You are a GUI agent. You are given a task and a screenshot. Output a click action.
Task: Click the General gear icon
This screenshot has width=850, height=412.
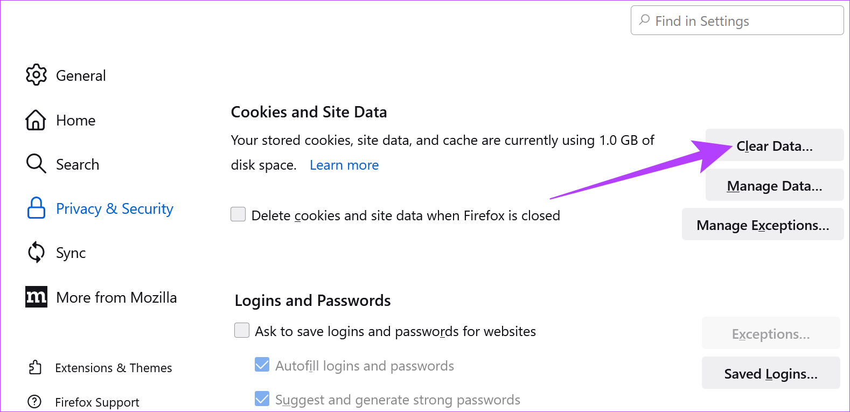point(36,75)
